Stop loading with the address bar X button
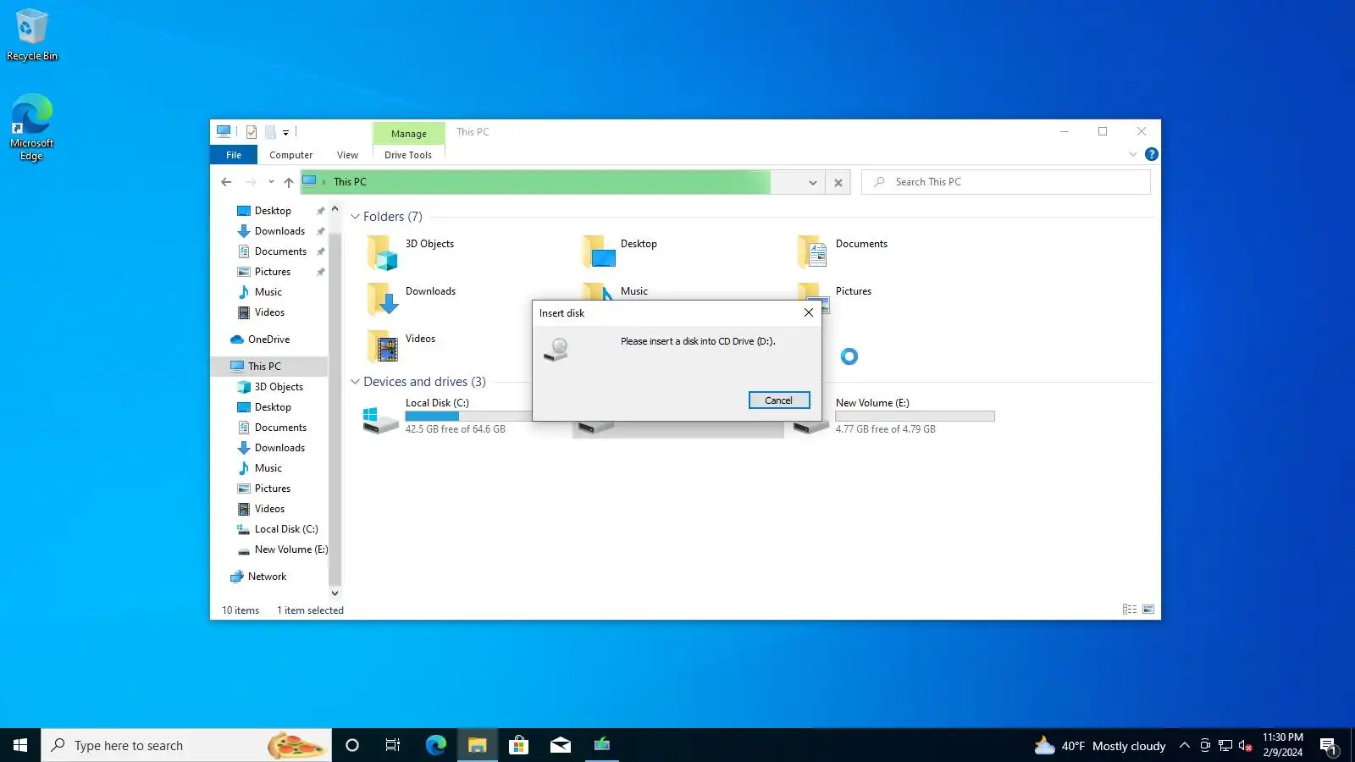This screenshot has height=762, width=1355. point(838,182)
